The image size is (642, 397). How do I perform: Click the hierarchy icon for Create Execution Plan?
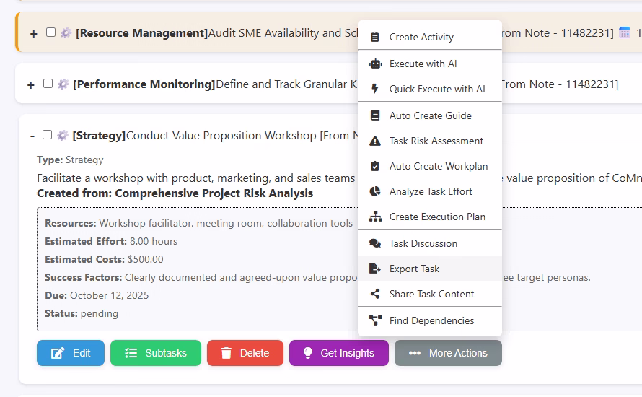(x=374, y=217)
